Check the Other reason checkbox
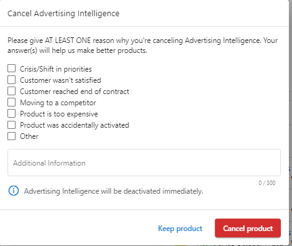Image resolution: width=292 pixels, height=246 pixels. [11, 136]
